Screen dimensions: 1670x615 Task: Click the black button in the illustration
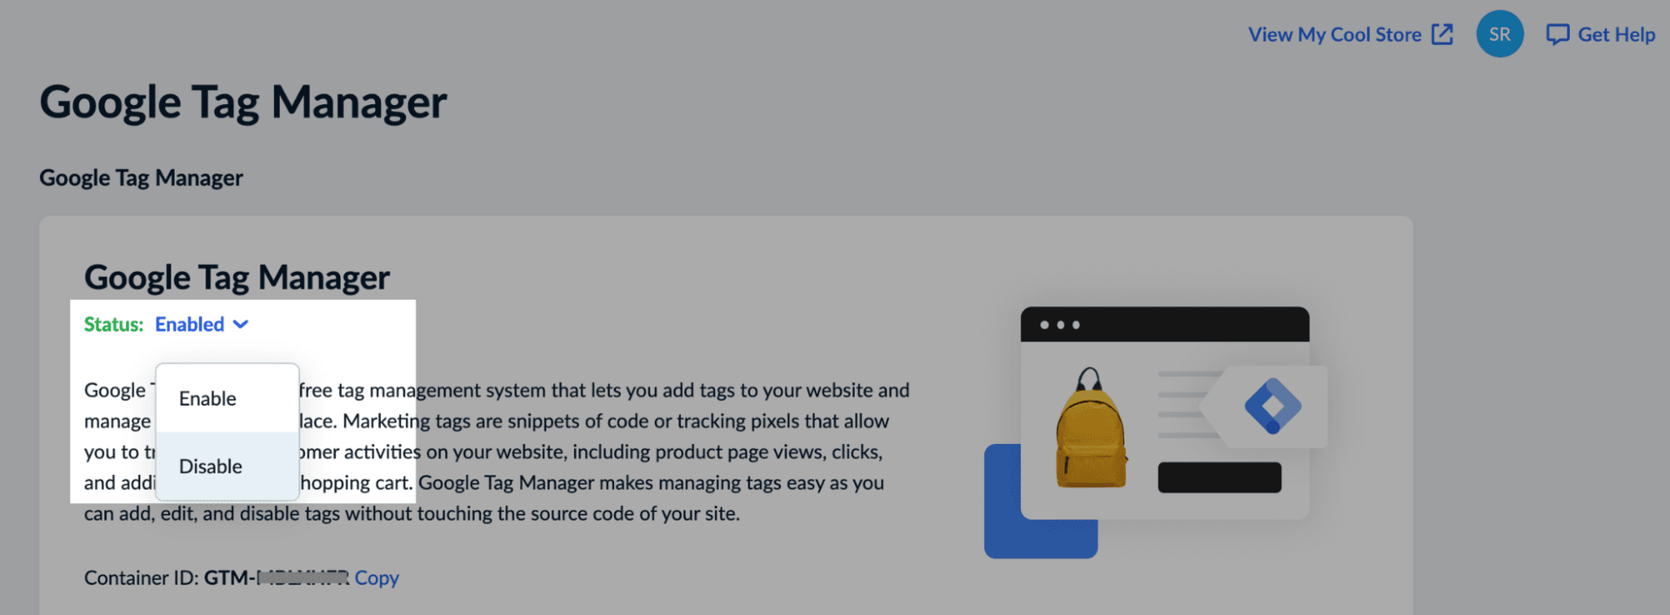tap(1219, 478)
